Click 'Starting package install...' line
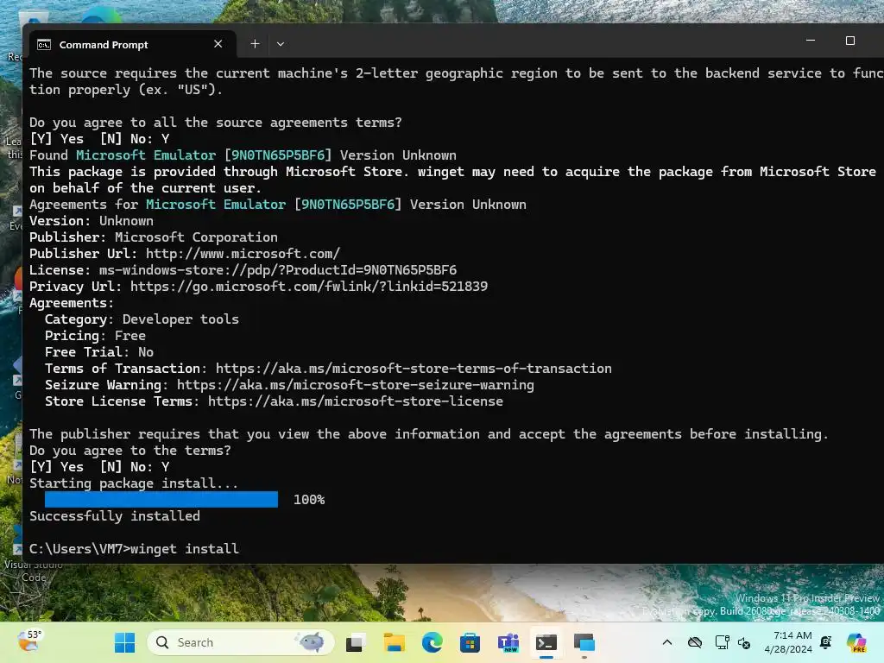Viewport: 884px width, 663px height. 134,483
